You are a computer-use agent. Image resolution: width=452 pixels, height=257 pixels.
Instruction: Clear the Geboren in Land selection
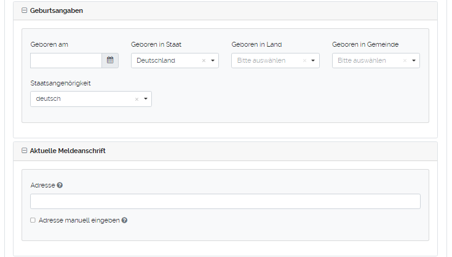tap(304, 61)
